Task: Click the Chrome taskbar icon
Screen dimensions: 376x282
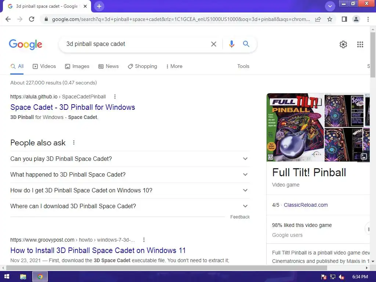Action: [x=40, y=277]
